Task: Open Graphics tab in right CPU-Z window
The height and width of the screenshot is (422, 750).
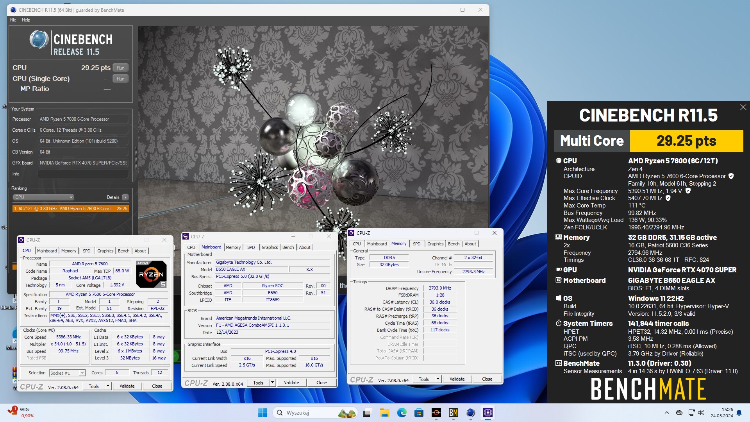Action: (436, 244)
